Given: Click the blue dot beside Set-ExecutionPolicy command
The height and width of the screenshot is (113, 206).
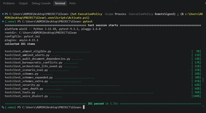Looking at the screenshot, I should 3,14.
